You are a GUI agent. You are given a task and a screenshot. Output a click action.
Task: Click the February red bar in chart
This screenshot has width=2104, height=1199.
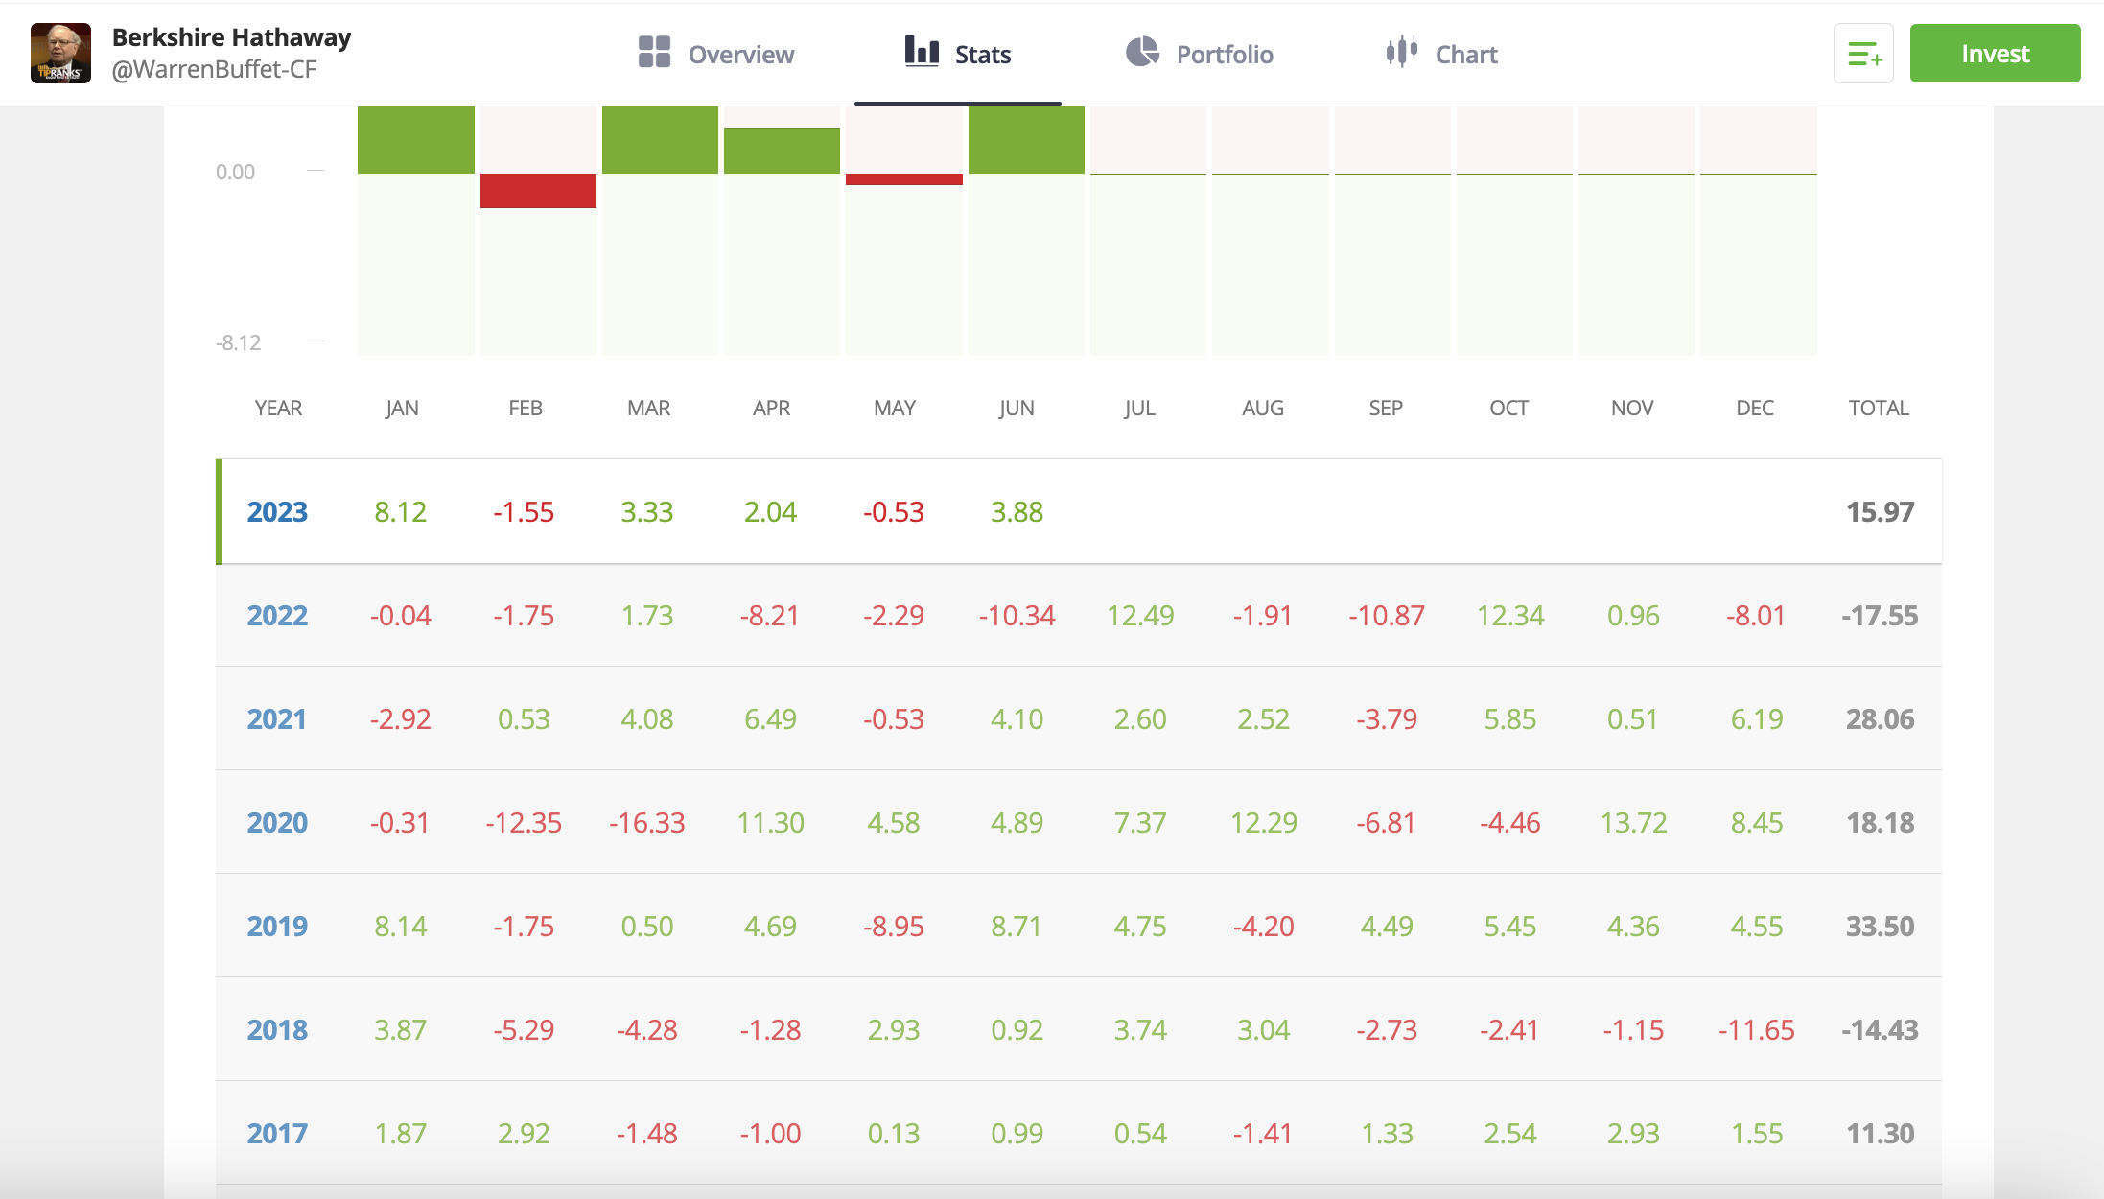538,191
